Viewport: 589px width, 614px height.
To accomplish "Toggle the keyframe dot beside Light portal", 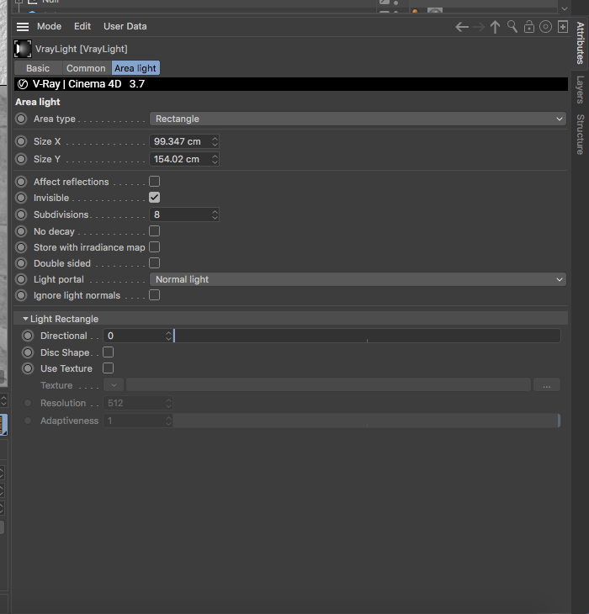I will point(21,279).
